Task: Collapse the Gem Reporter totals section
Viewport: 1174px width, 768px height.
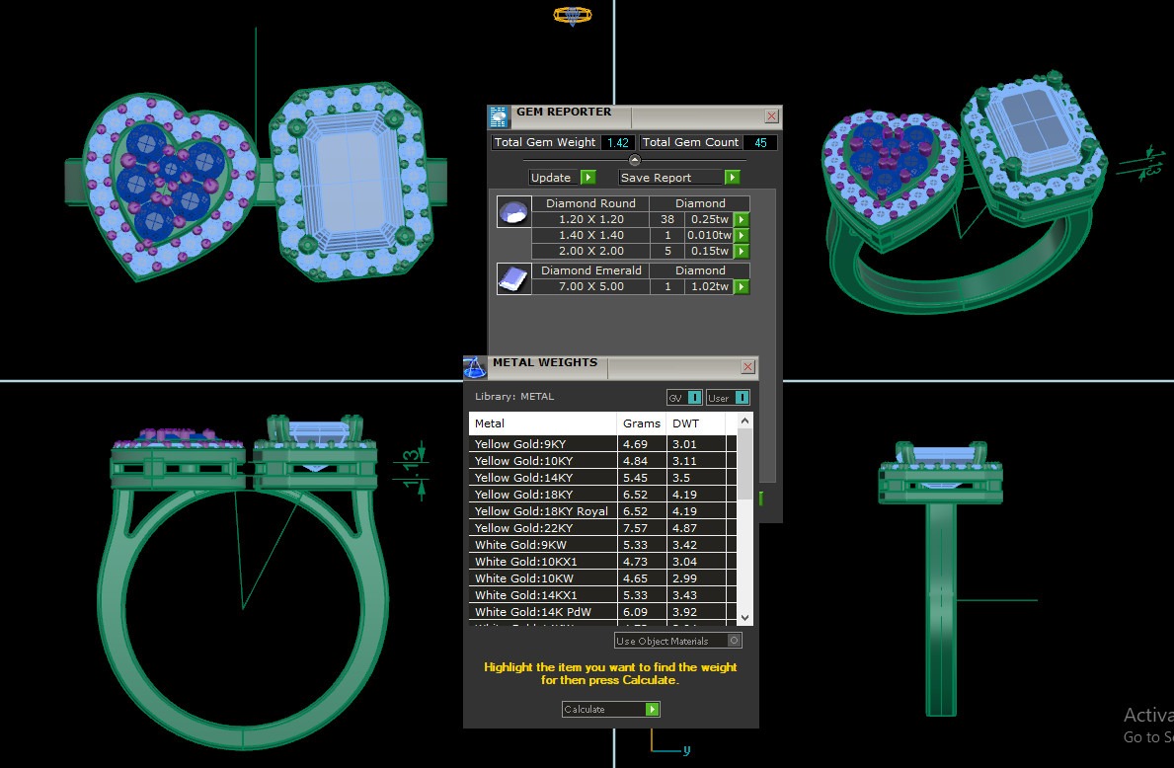Action: (x=635, y=160)
